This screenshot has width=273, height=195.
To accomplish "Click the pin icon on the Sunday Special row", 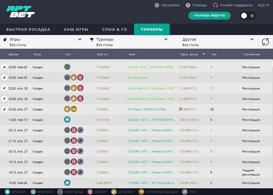I will coord(4,78).
